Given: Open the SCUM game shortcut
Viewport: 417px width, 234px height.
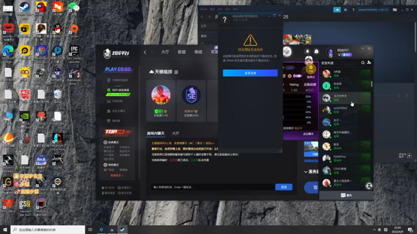Looking at the screenshot, I should [57, 161].
